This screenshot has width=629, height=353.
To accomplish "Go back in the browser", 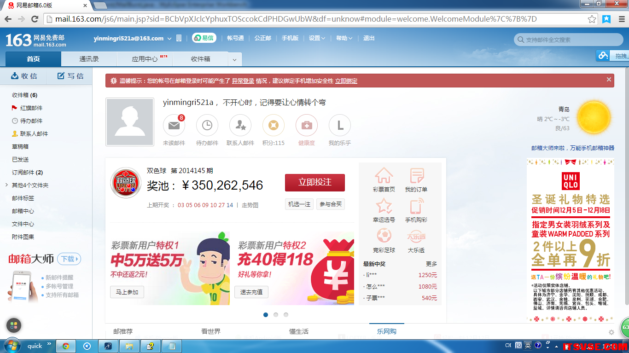I will [8, 19].
